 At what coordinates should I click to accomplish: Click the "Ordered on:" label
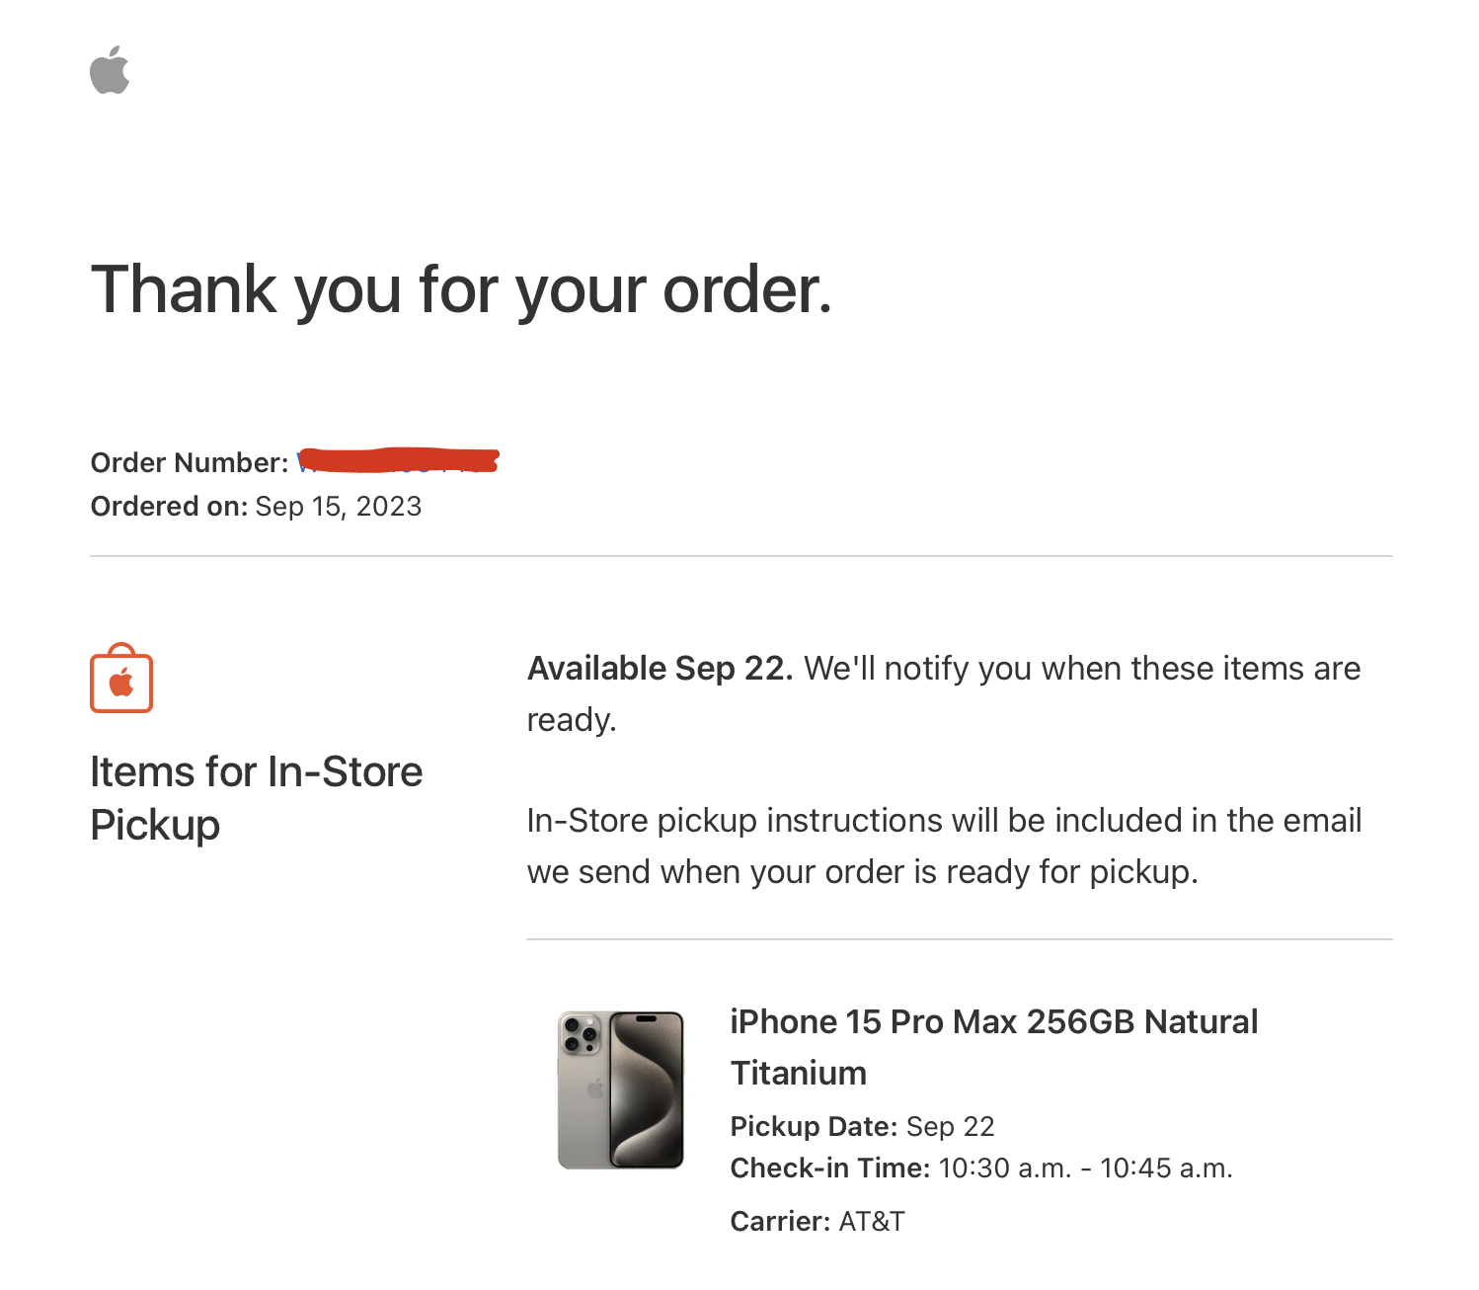(169, 507)
